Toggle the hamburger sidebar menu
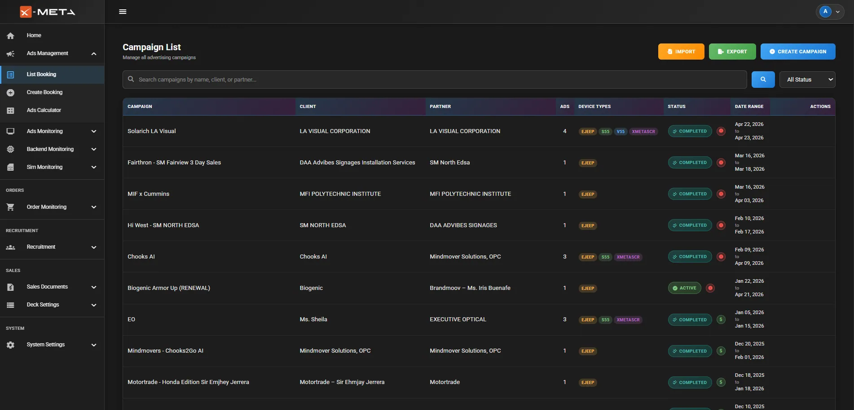 (123, 12)
